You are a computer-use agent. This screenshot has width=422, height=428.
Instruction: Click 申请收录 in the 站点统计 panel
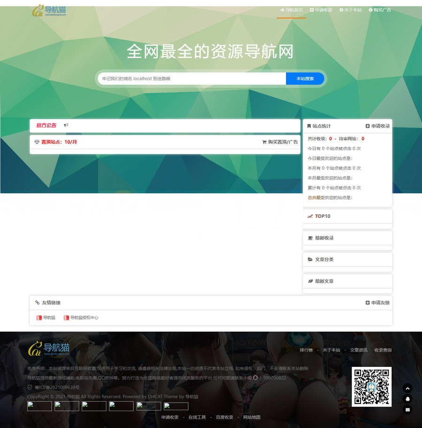377,126
